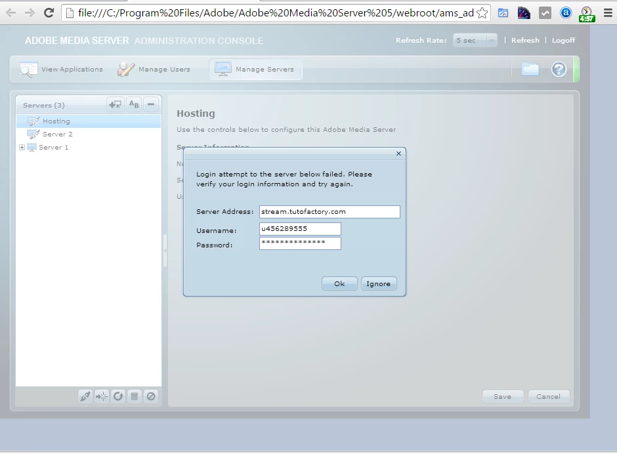Click the connect to server plug icon

click(x=85, y=396)
